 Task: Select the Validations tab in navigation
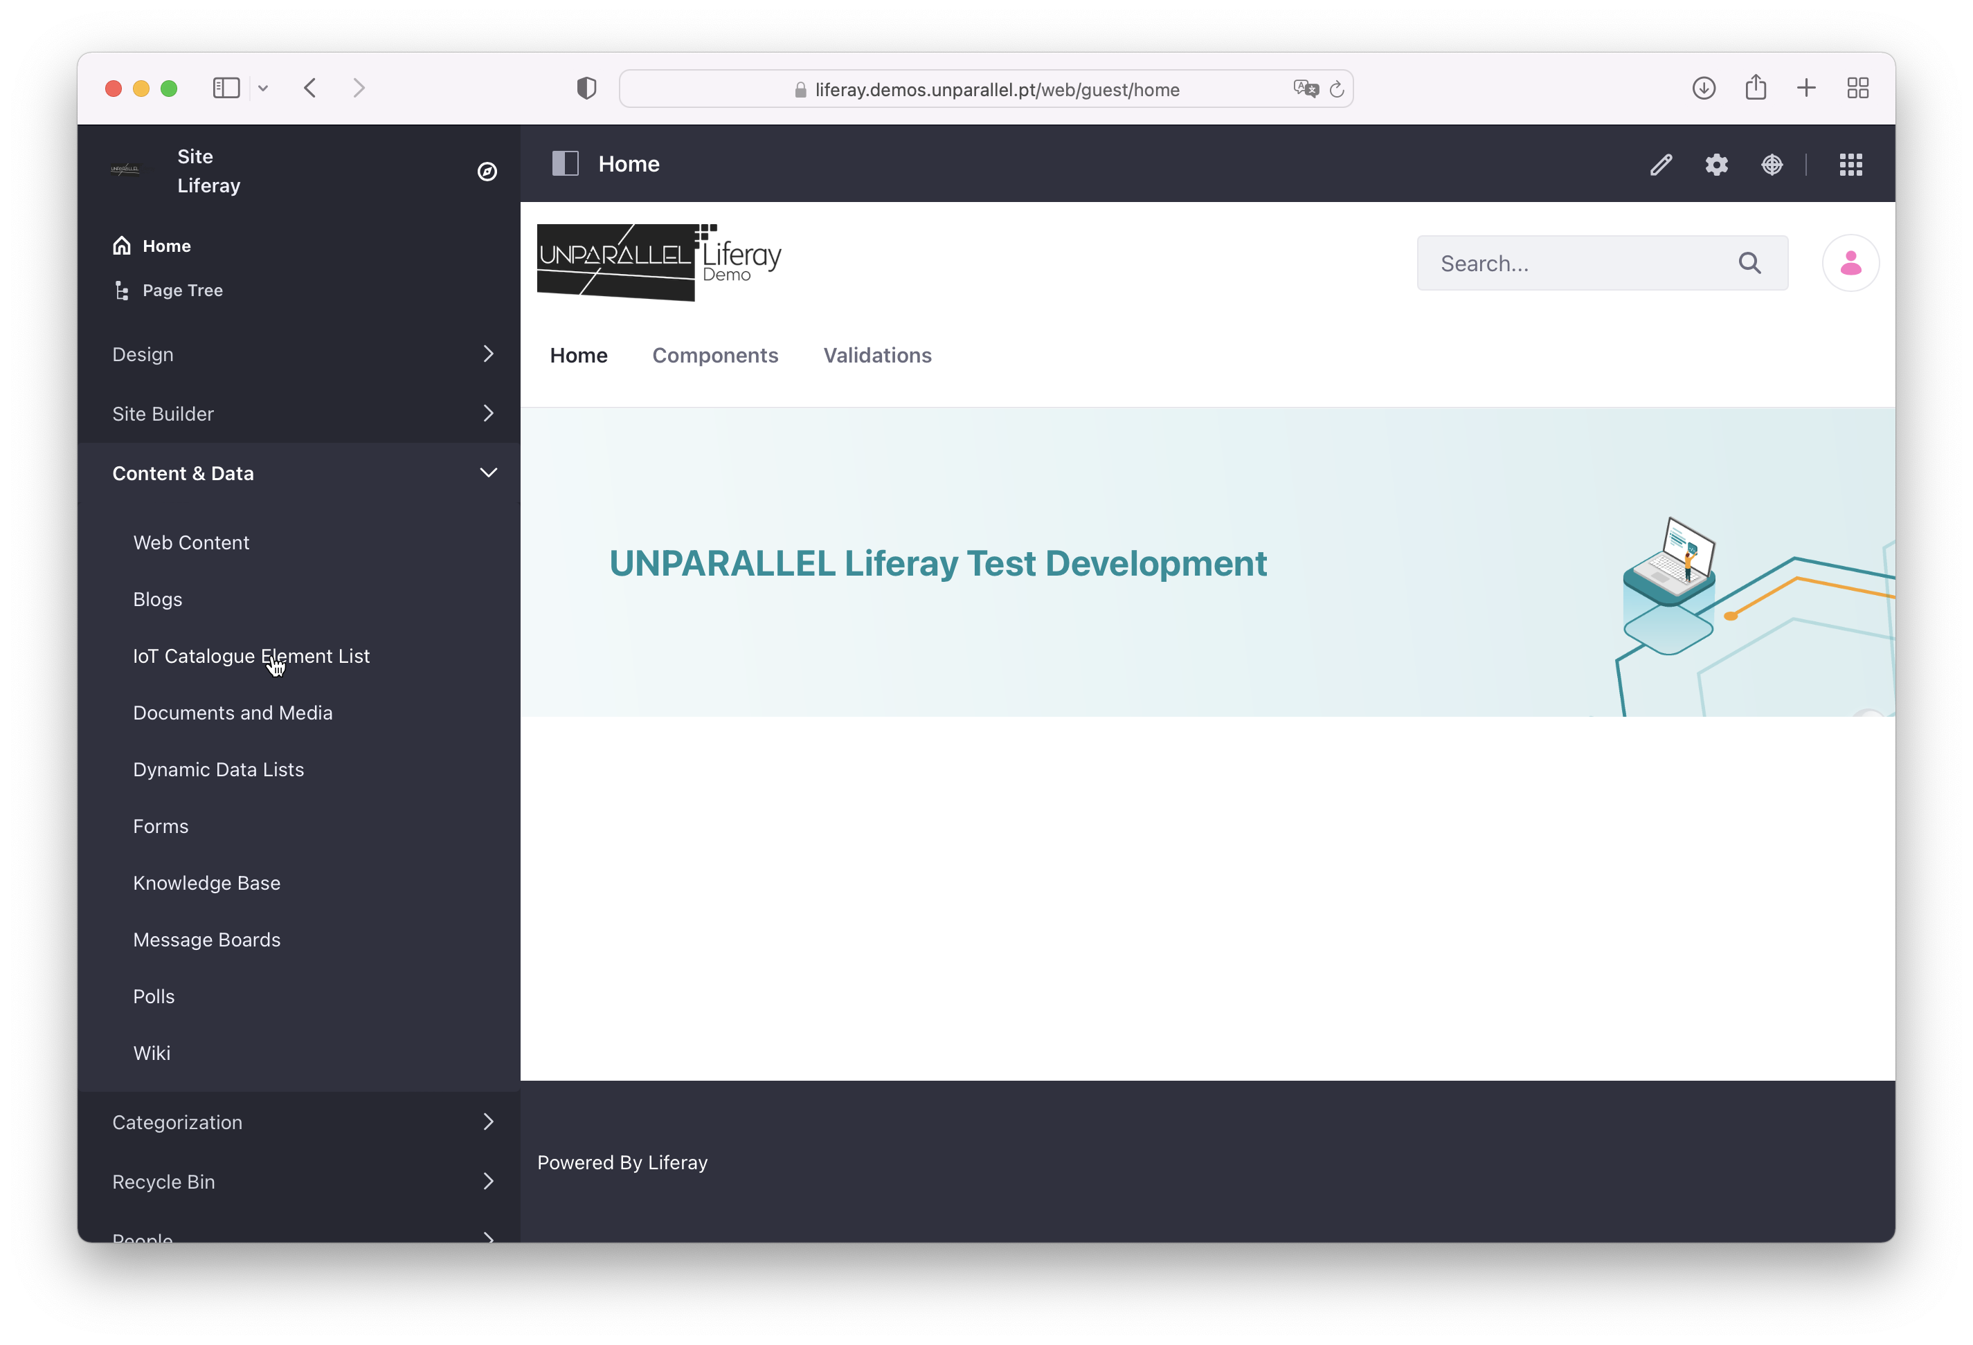point(877,355)
